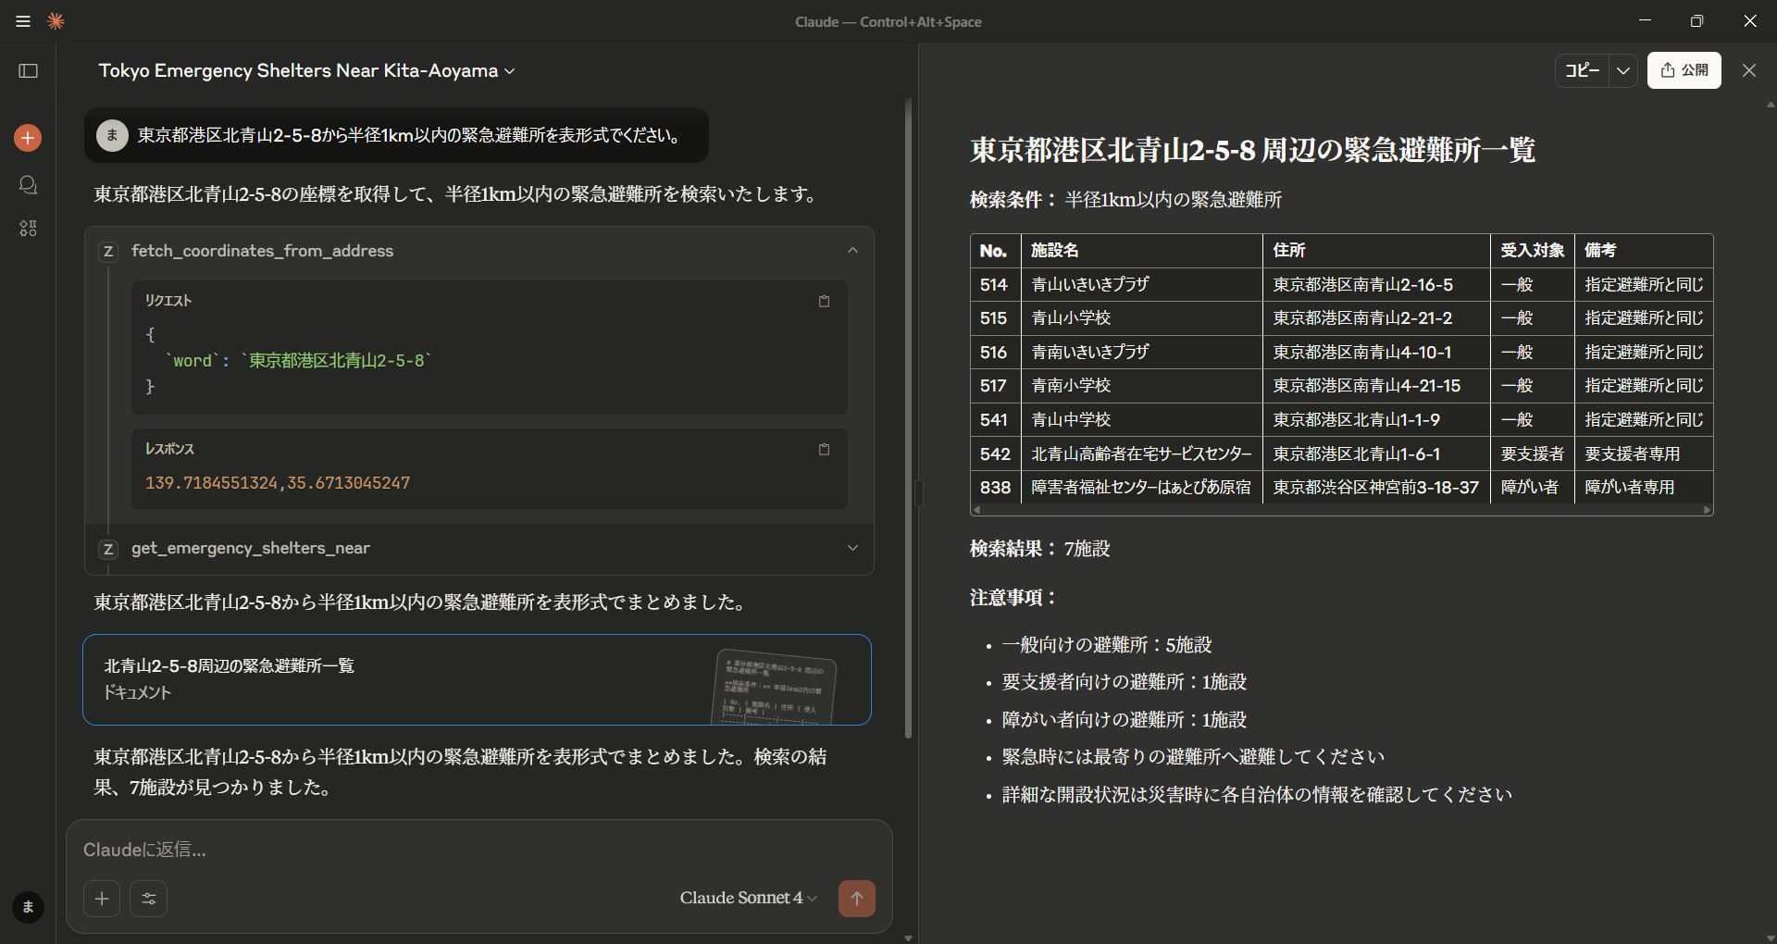Open the hamburger menu in title bar
Screen dimensions: 1777x944
pos(23,21)
